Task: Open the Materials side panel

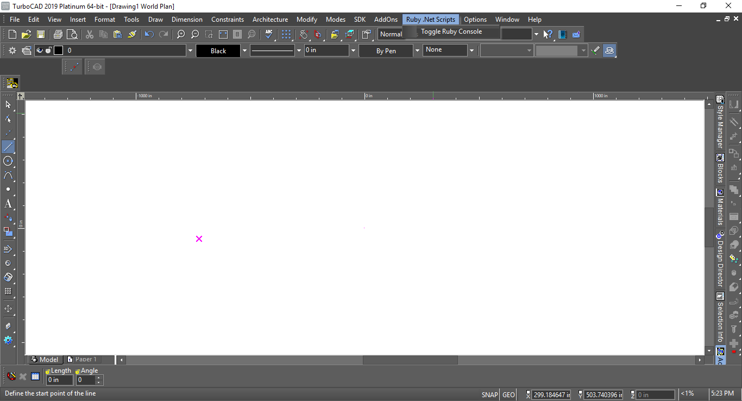Action: (720, 208)
